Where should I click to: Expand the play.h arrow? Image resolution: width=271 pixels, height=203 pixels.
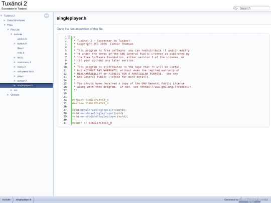[15, 76]
